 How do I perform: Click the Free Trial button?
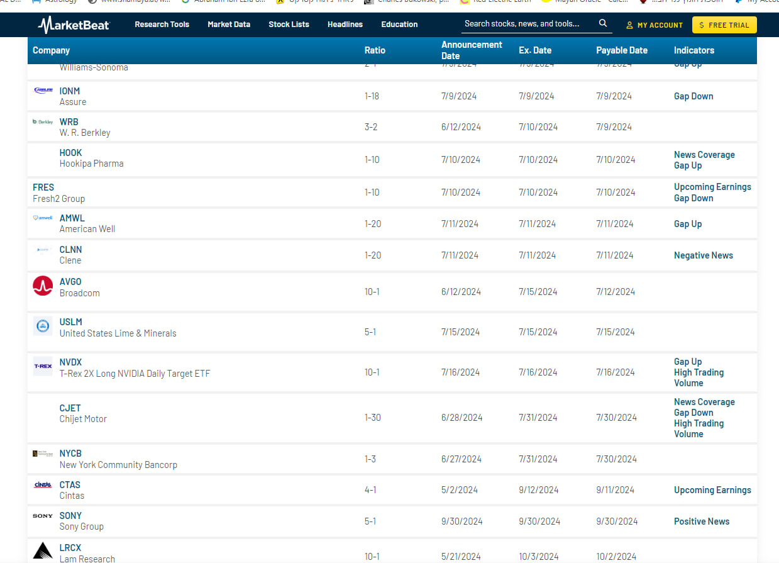tap(724, 25)
